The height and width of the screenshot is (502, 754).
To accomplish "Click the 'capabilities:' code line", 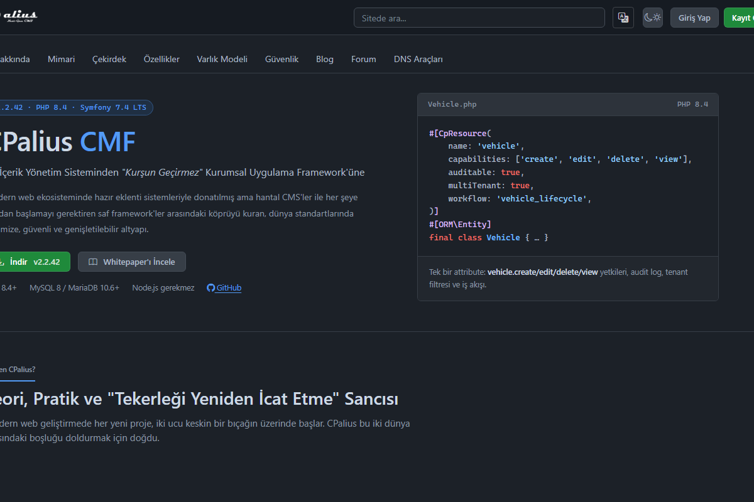I will coord(570,159).
